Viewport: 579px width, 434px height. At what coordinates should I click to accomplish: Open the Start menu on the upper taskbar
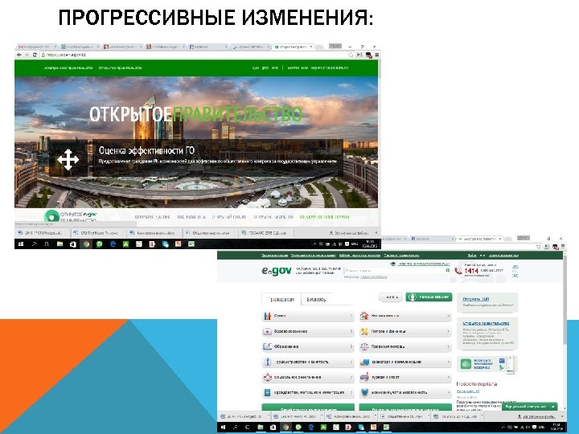[x=21, y=244]
